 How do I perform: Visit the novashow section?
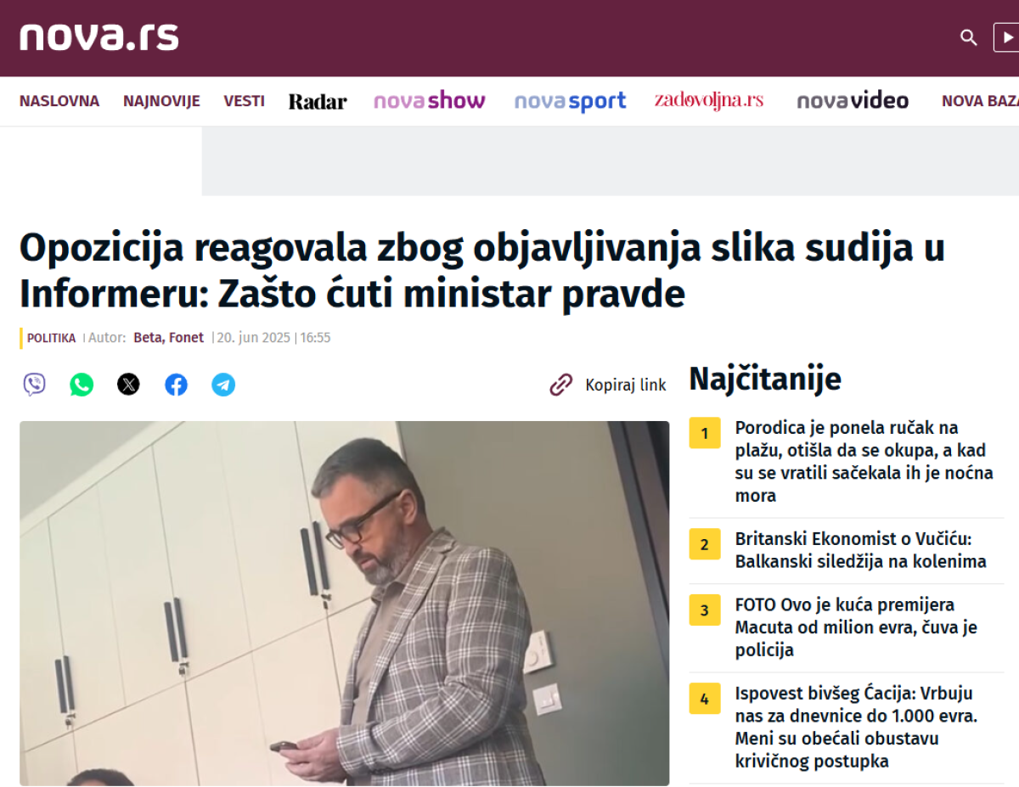click(430, 101)
